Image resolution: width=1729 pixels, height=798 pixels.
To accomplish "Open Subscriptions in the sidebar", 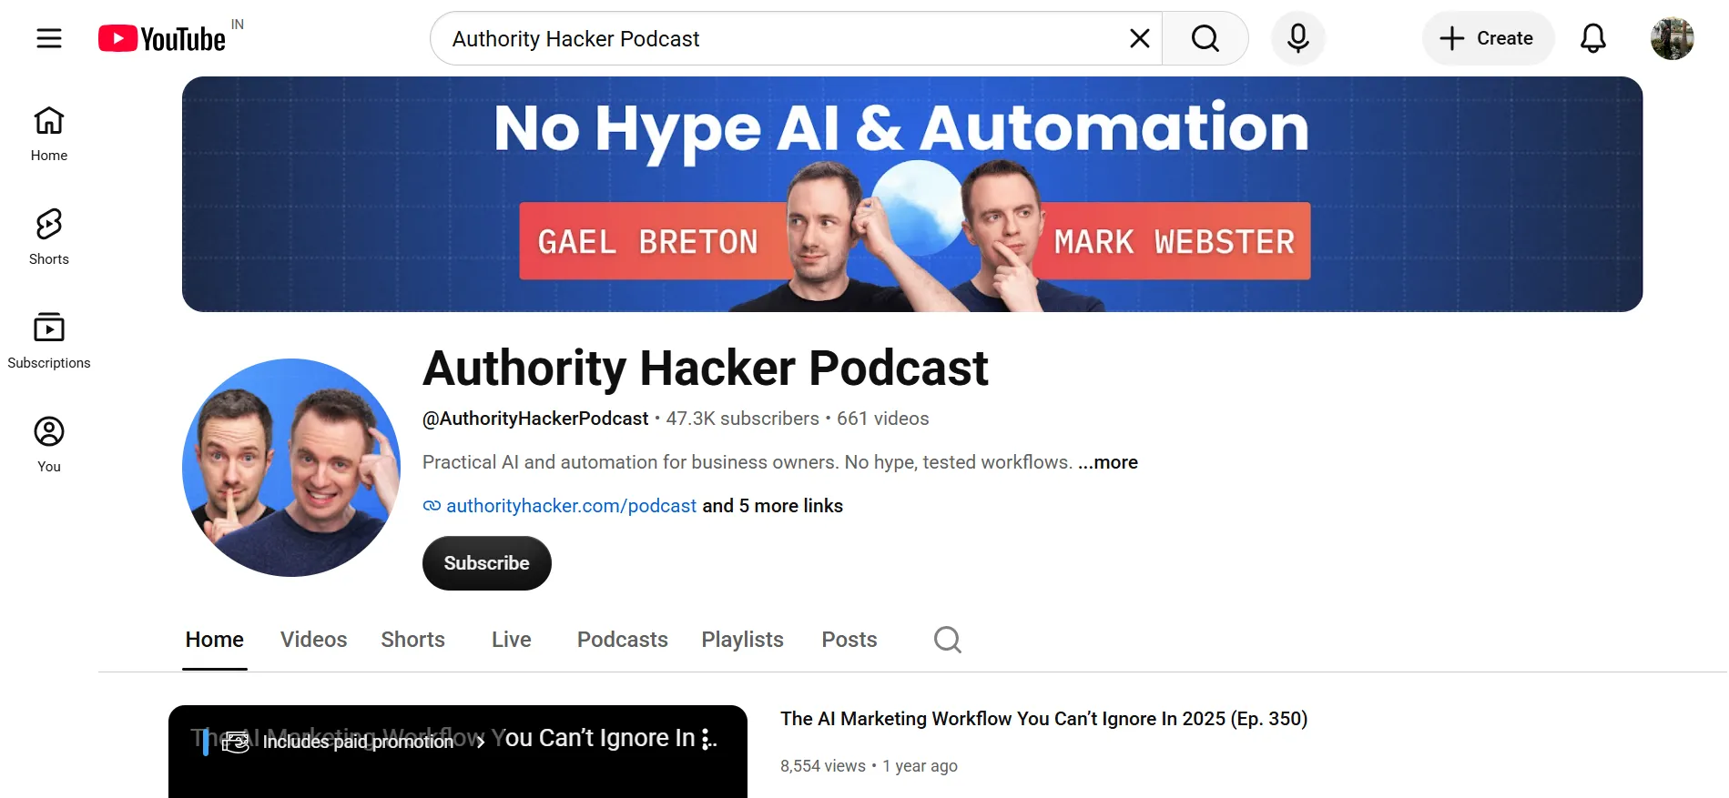I will (49, 341).
